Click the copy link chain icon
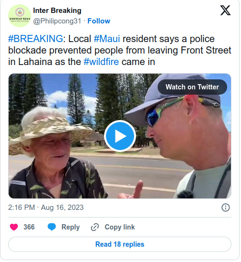 click(x=95, y=227)
